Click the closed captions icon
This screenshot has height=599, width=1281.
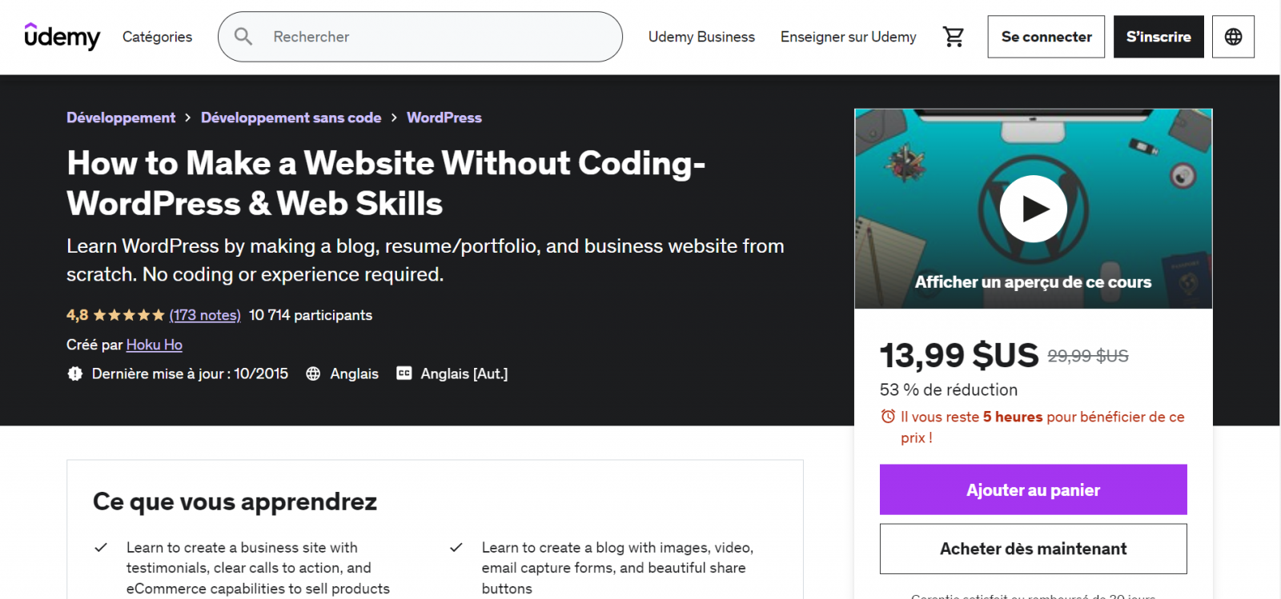[404, 373]
